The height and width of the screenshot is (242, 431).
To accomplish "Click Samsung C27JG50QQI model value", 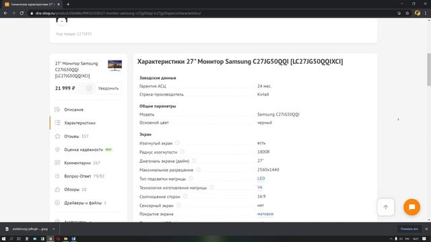I will [x=278, y=114].
